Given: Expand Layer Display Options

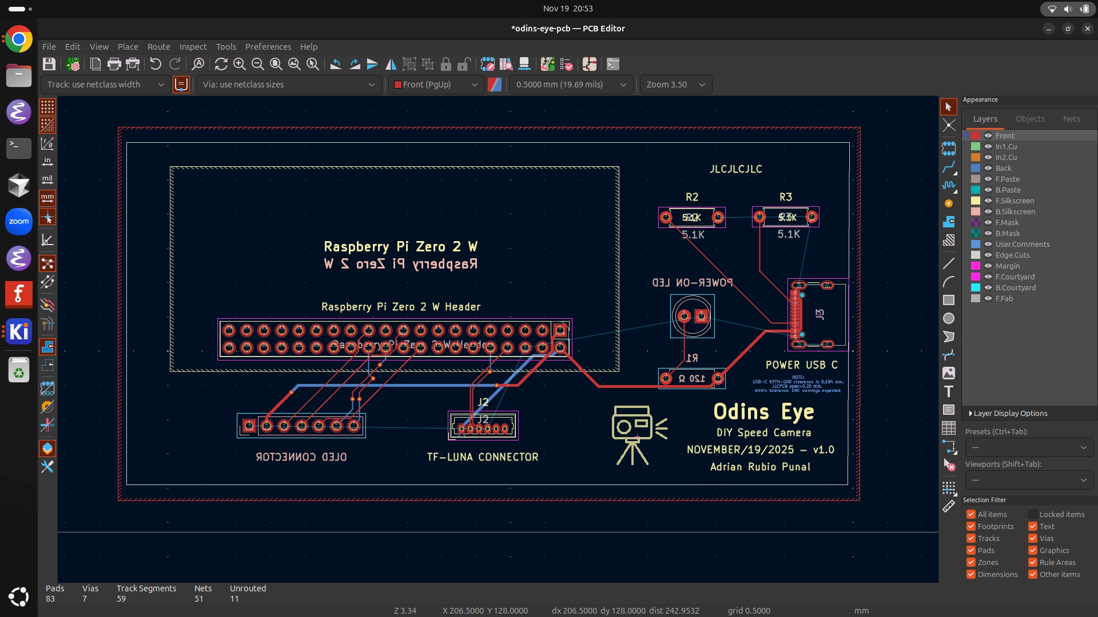Looking at the screenshot, I should tap(1006, 412).
